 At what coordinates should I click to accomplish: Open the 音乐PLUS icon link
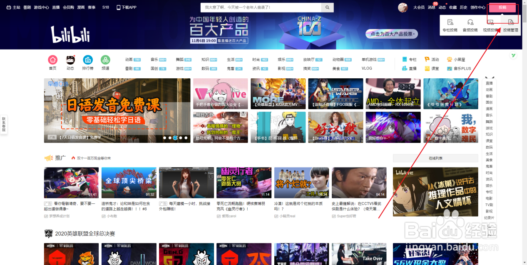(x=459, y=68)
